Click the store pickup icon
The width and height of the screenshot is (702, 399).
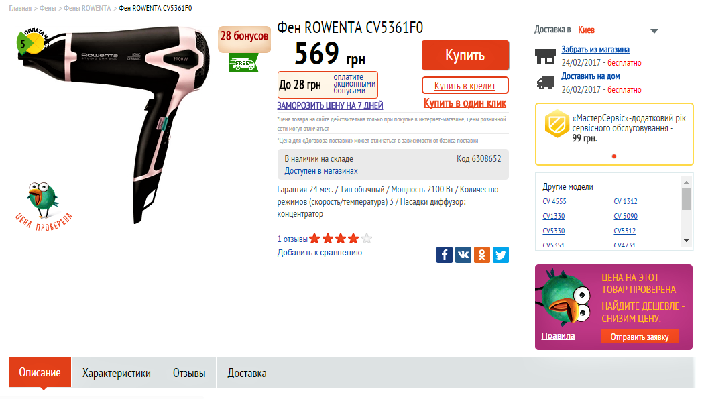[545, 56]
